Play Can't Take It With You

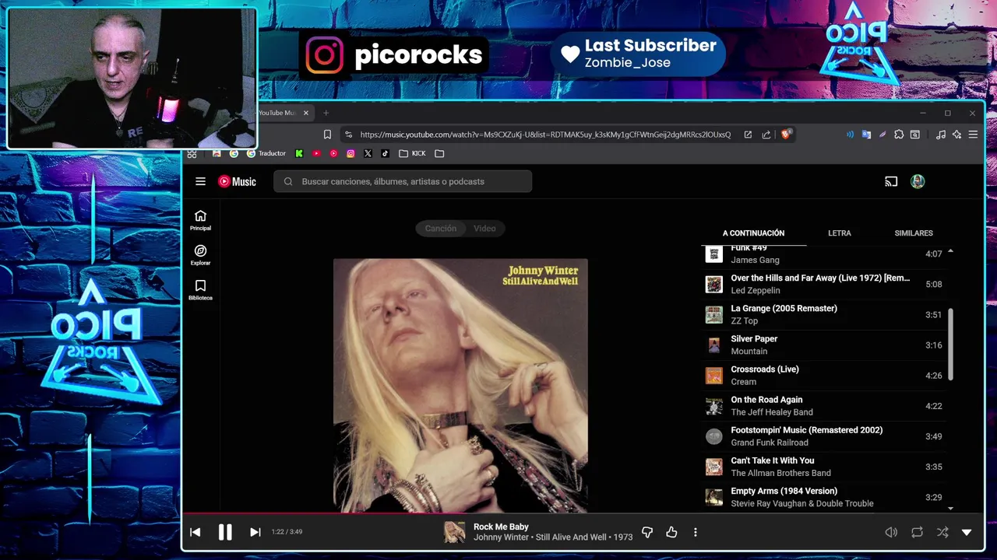tap(824, 466)
